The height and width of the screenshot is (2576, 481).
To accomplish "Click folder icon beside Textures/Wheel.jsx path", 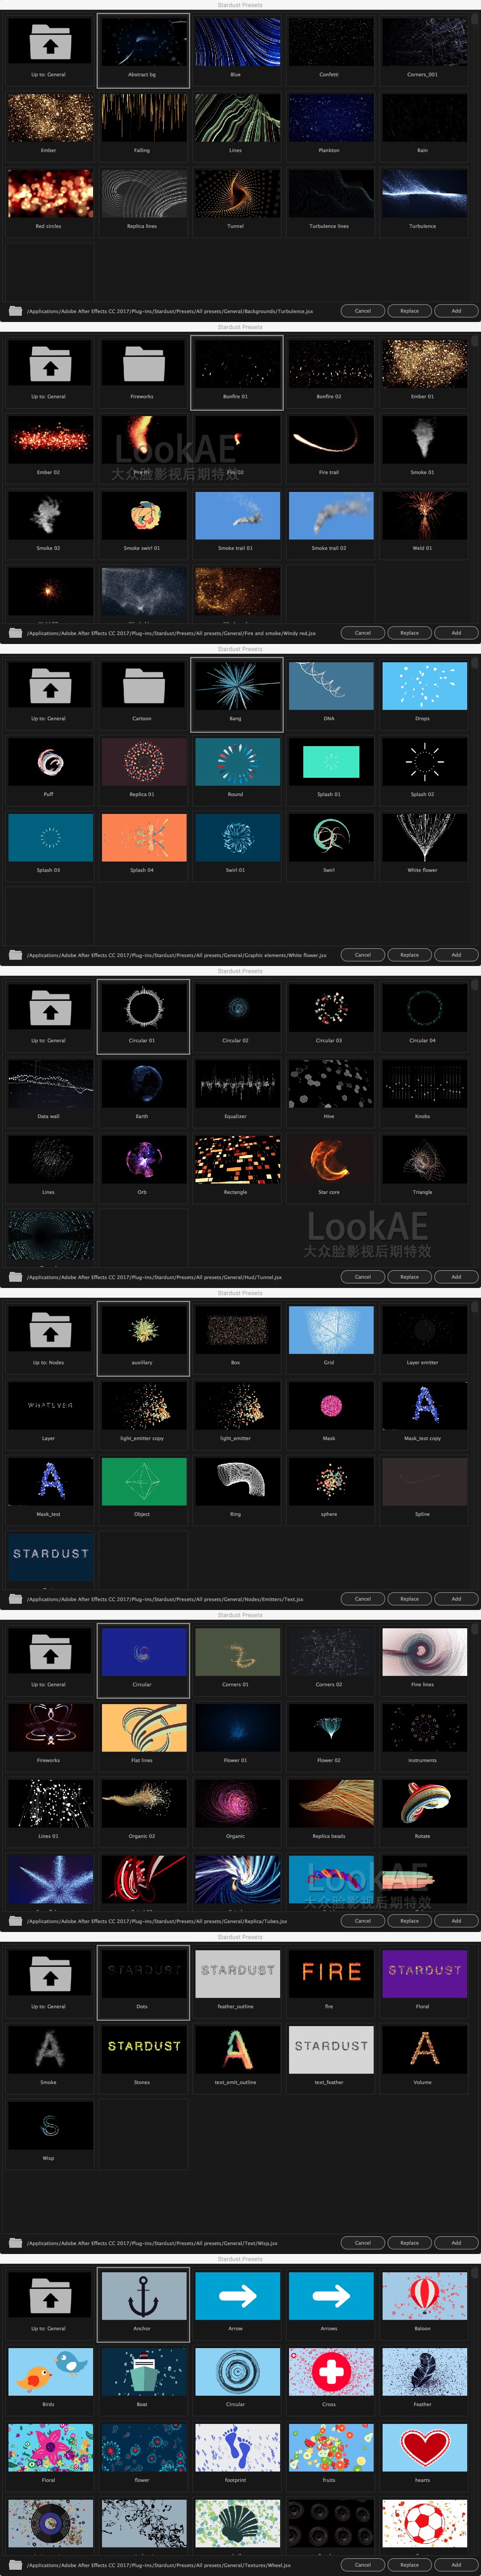I will coord(15,2565).
